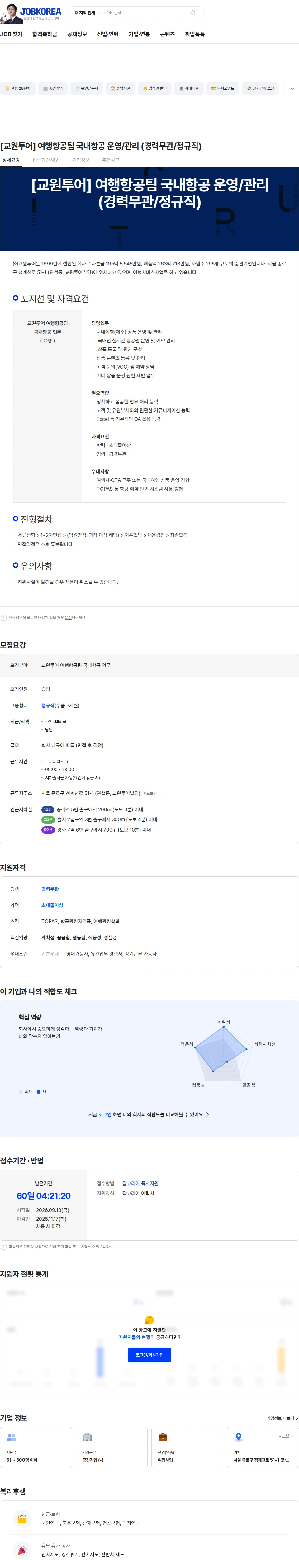Click the 로그인 link in fit check
The height and width of the screenshot is (1560, 299).
click(x=105, y=1114)
